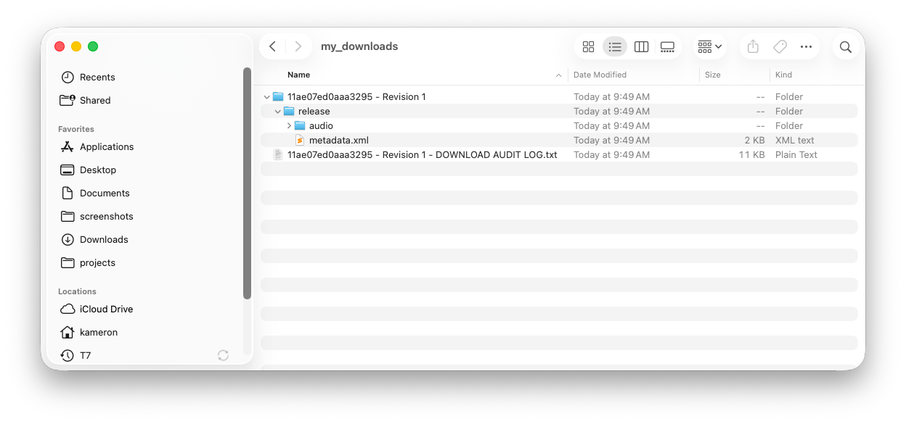Click the audio folder icon
This screenshot has height=424, width=906.
pos(300,125)
